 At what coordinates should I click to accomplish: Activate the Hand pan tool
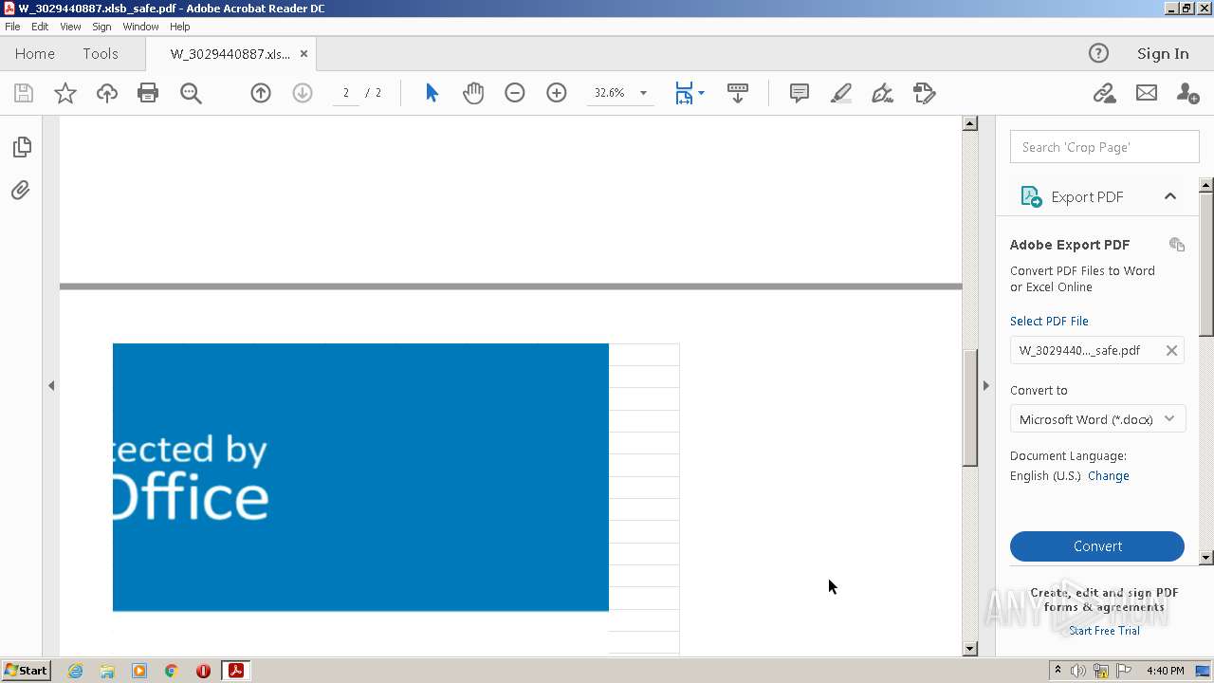click(x=473, y=93)
